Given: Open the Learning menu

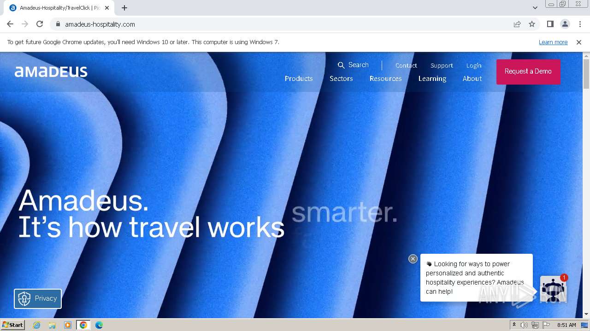Looking at the screenshot, I should [x=432, y=79].
